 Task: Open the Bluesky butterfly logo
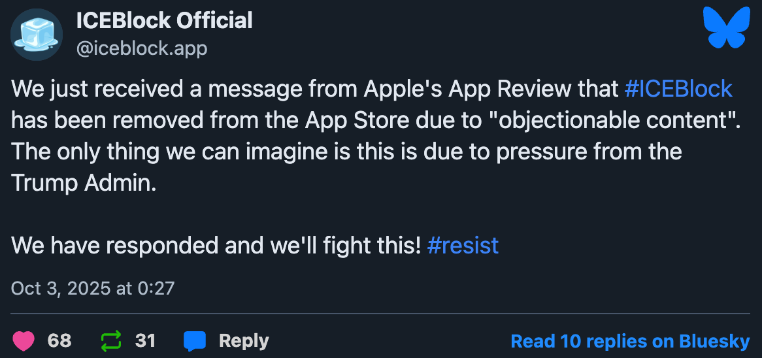pos(726,27)
